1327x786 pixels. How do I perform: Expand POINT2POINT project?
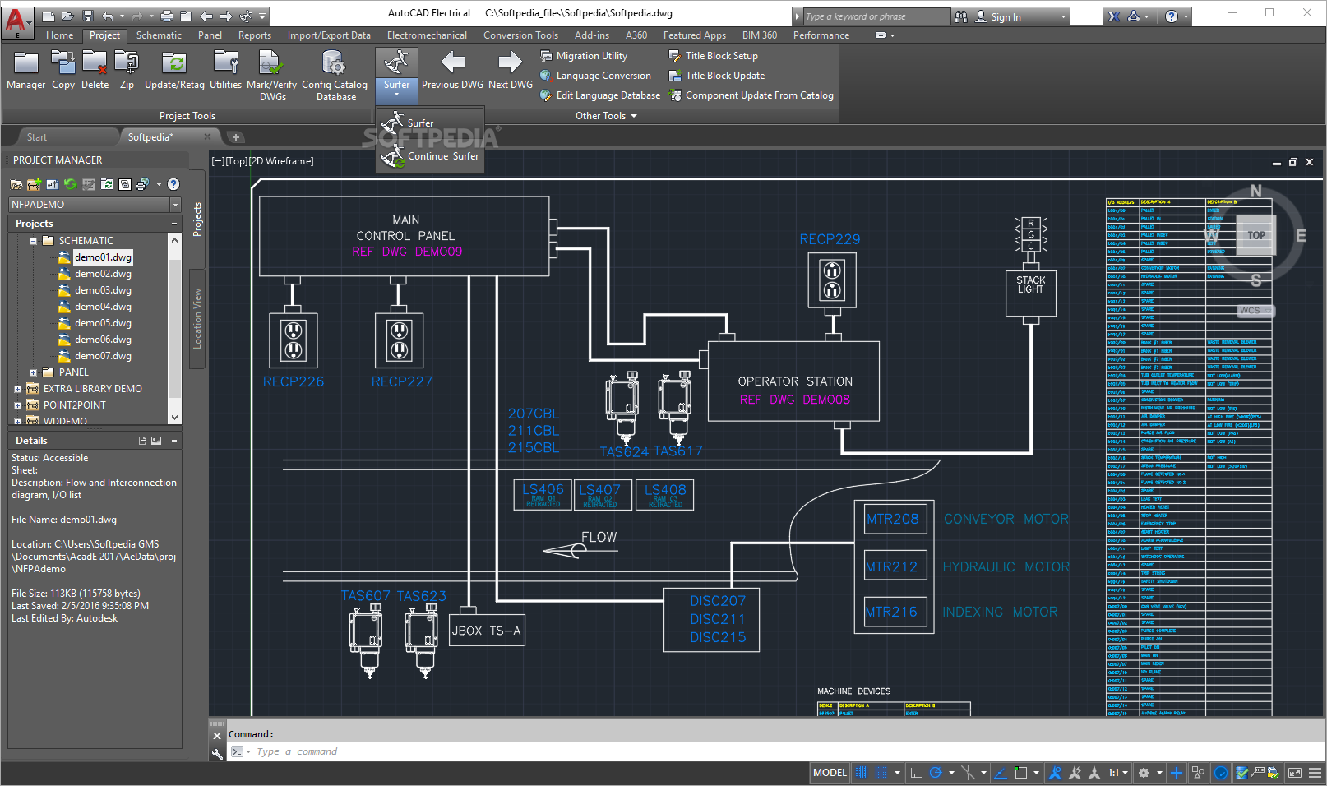point(17,405)
